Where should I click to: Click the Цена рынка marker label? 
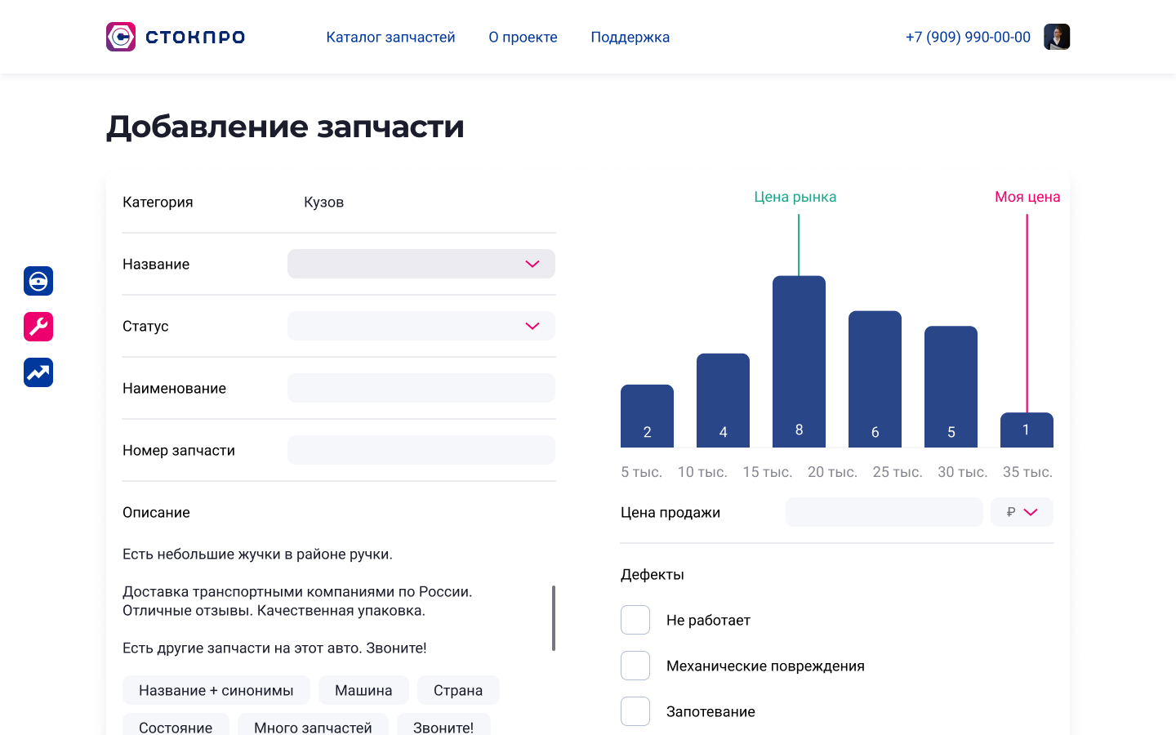(795, 197)
